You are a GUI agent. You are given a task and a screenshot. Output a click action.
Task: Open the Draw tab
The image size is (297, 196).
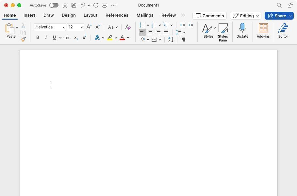coord(48,15)
